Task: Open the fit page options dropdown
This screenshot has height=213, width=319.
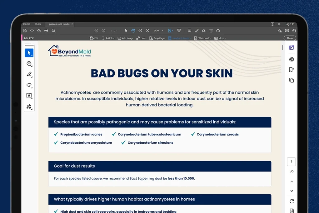Action: 170,31
